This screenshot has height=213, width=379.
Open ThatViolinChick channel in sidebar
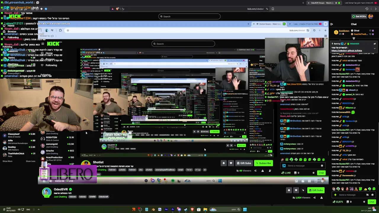[18, 155]
